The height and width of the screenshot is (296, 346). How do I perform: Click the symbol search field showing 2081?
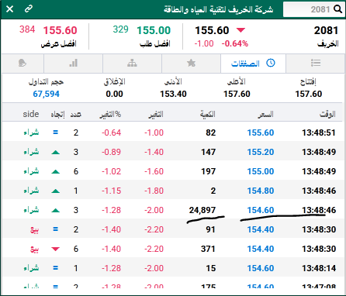click(313, 9)
